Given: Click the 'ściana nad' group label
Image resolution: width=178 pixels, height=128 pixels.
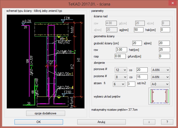Looking at the screenshot, I should 100,16.
